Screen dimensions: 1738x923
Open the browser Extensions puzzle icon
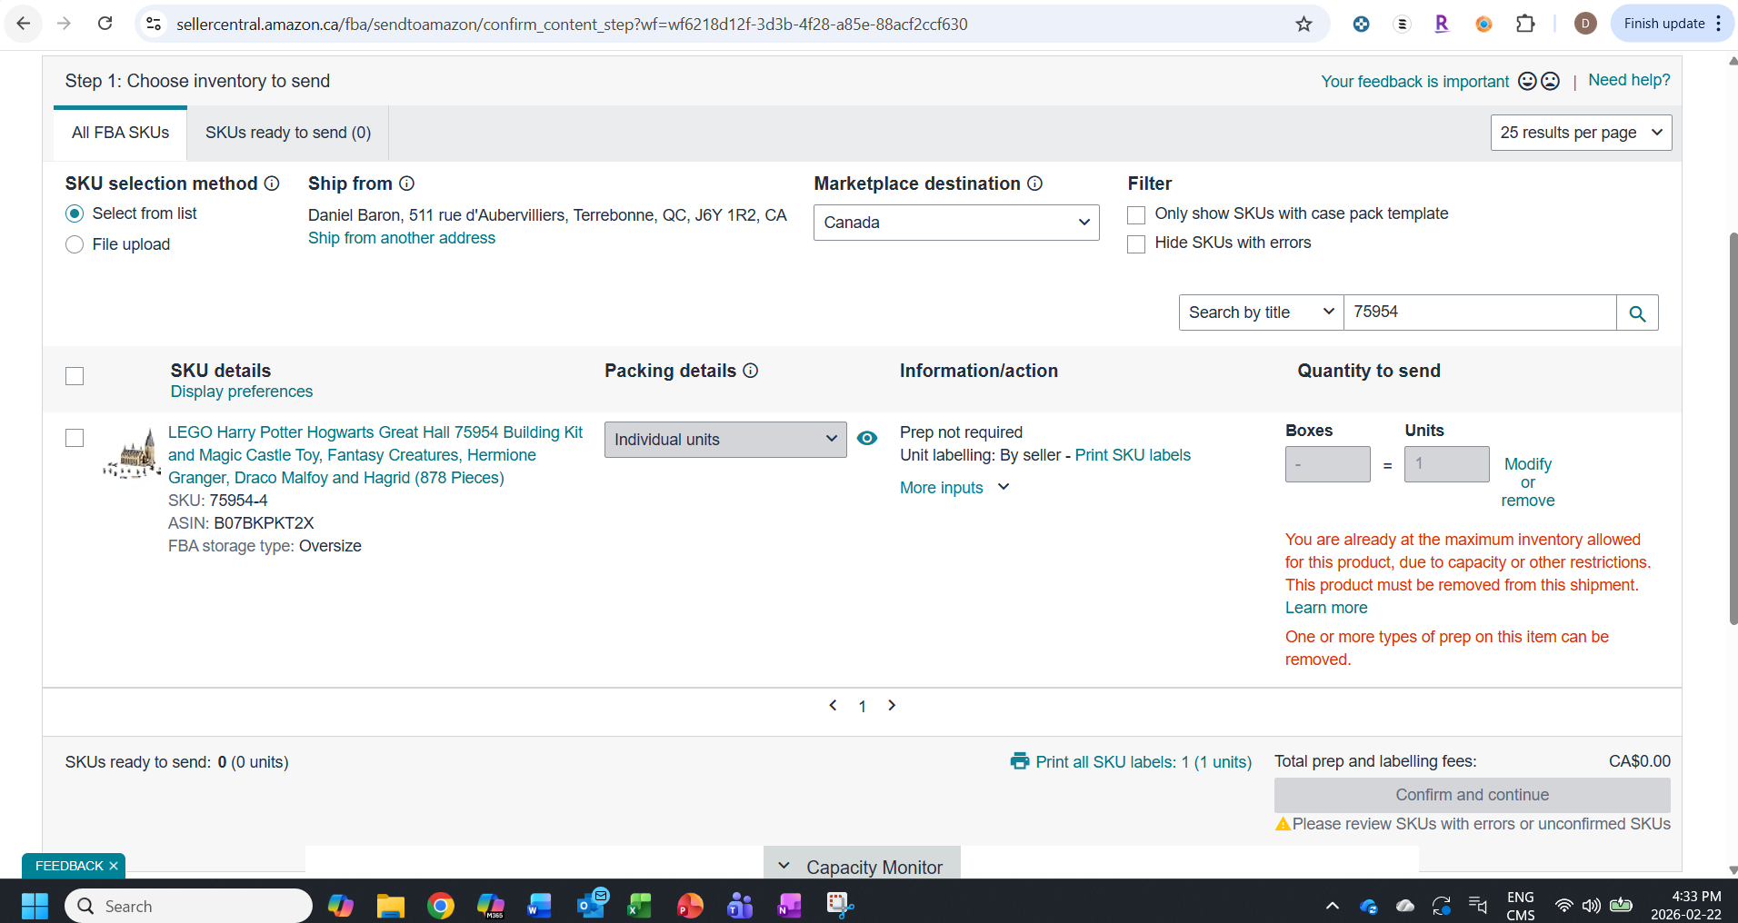click(x=1525, y=24)
